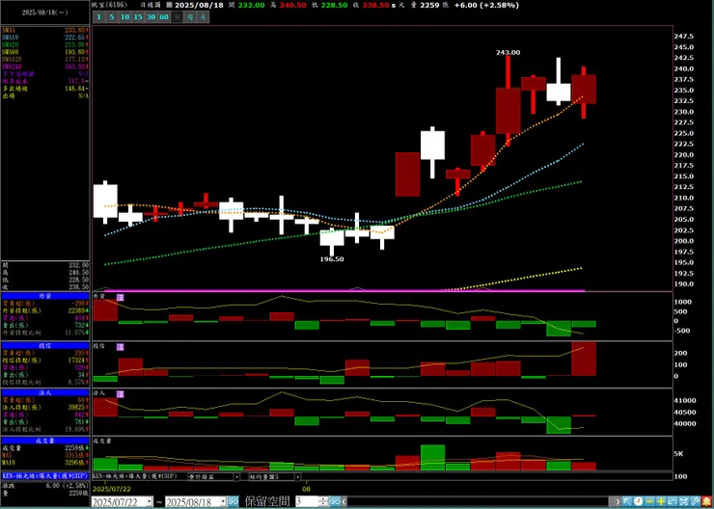Image resolution: width=714 pixels, height=509 pixels.
Task: Click the SMA5 legend row
Action: click(x=45, y=30)
